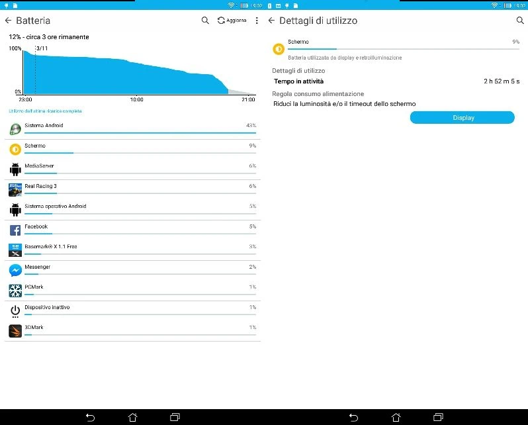Tap the Sistema Android 43% usage bar
528x425 pixels.
point(140,133)
